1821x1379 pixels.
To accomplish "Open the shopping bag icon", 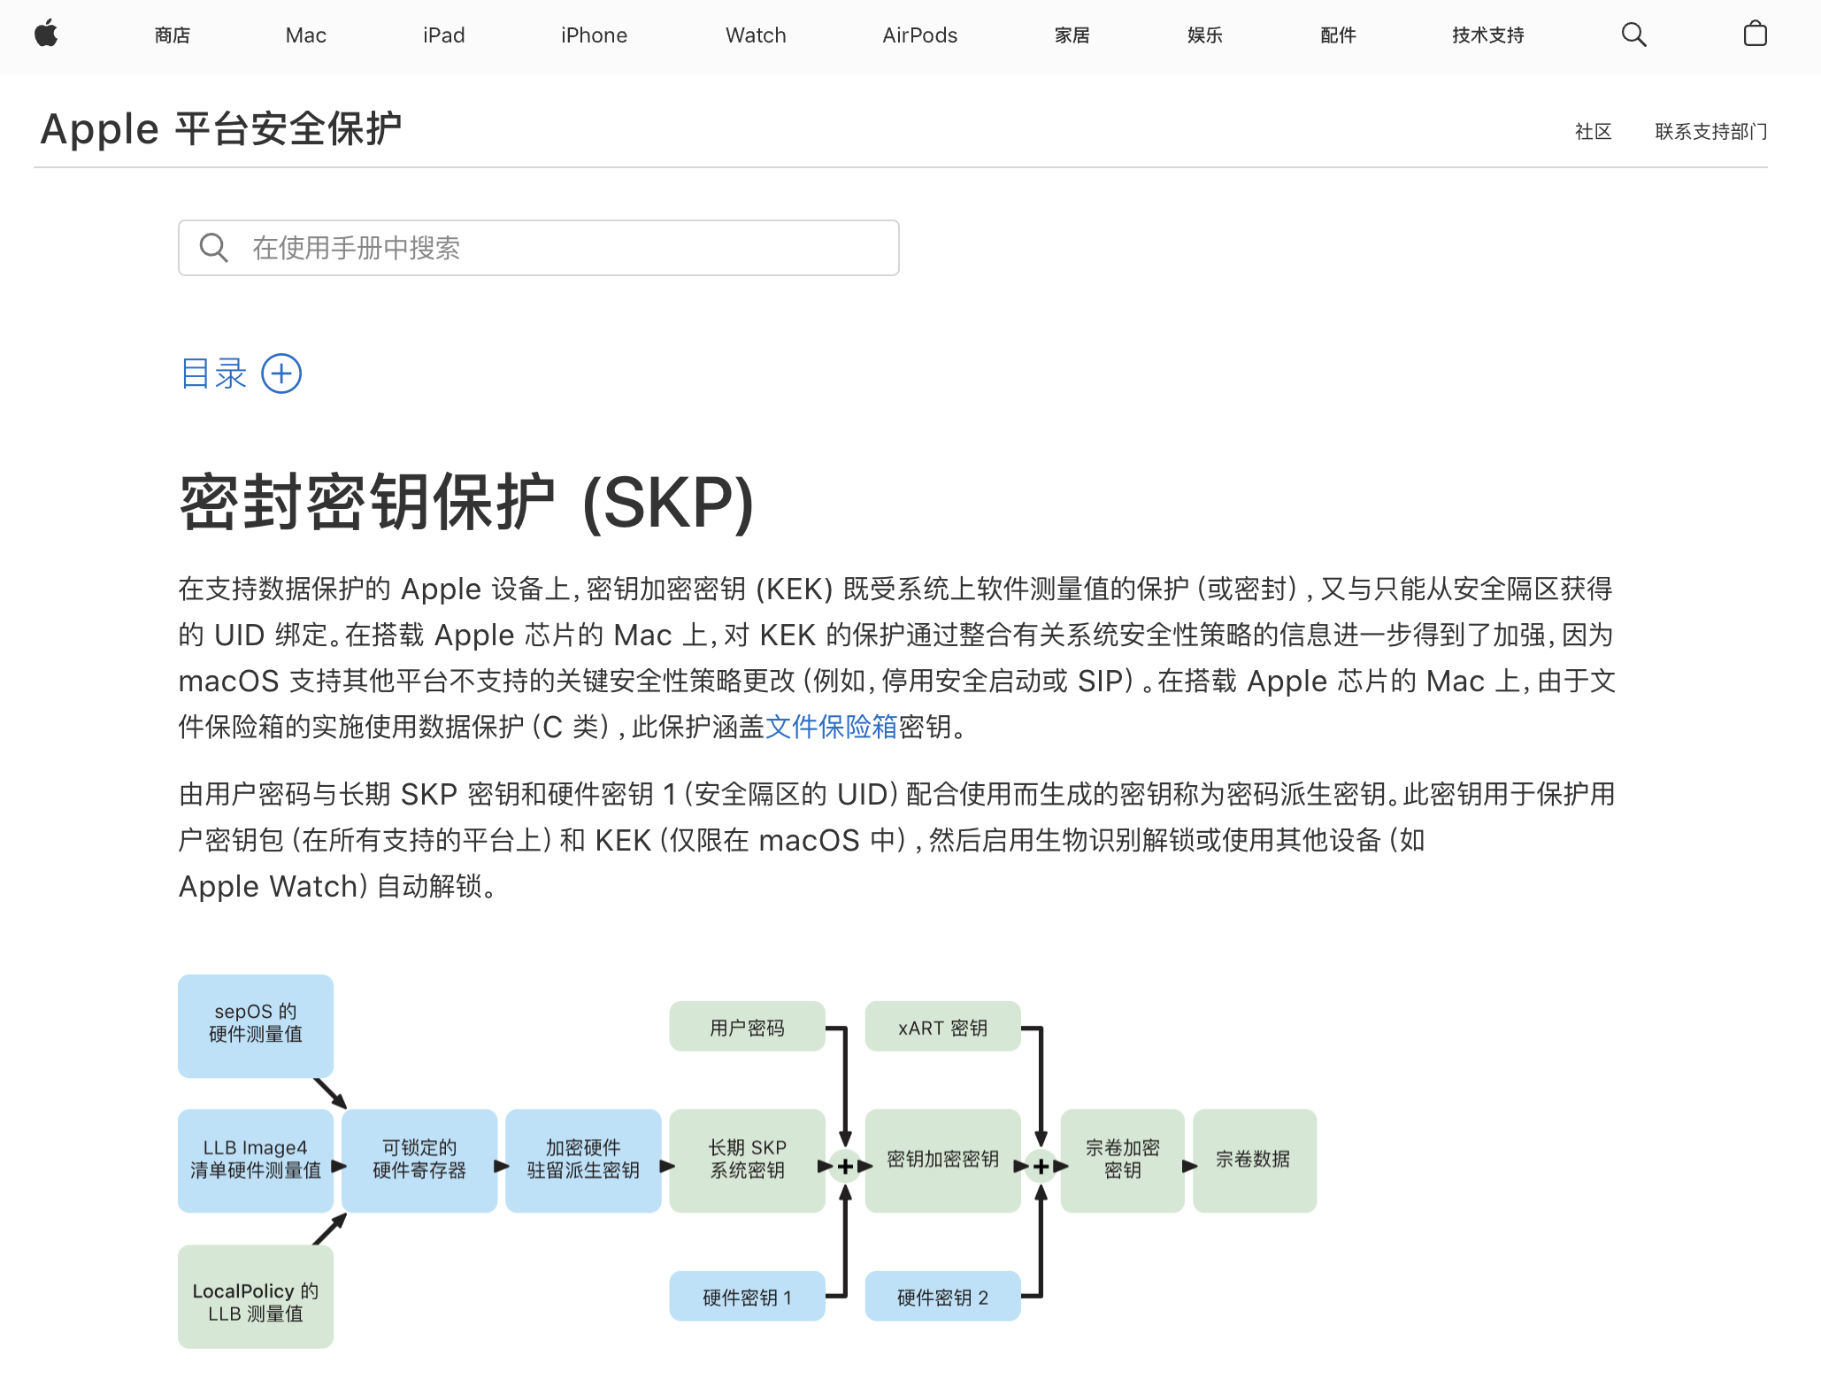I will (1755, 35).
